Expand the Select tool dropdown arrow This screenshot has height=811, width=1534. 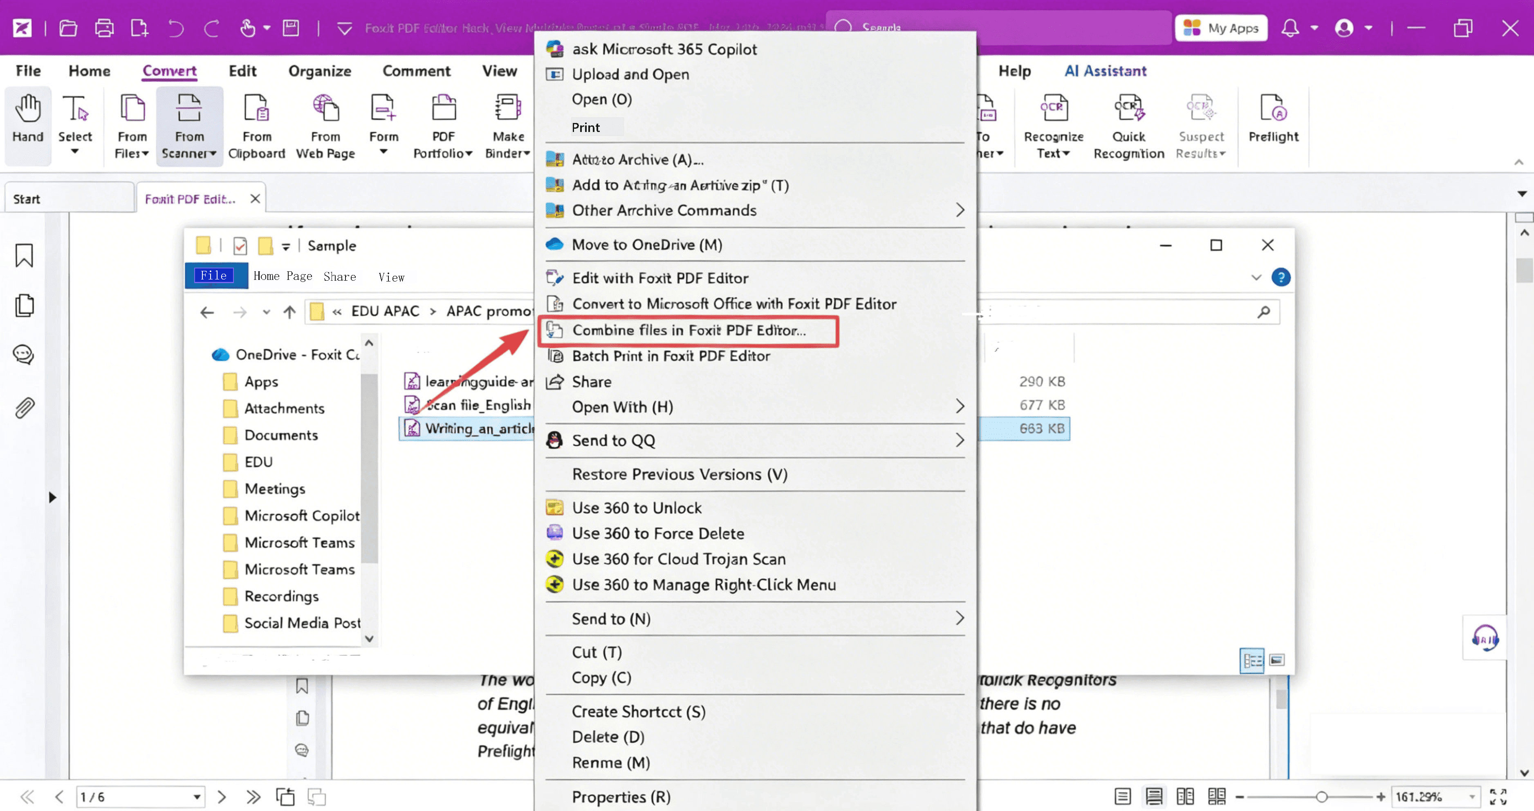click(74, 152)
